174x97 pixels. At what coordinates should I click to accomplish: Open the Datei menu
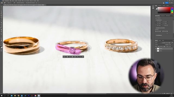coord(3,1)
